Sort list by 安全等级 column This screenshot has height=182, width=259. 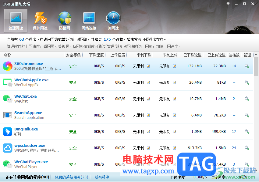[73, 55]
